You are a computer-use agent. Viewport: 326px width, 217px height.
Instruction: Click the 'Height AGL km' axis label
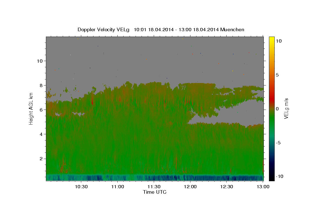pos(31,108)
